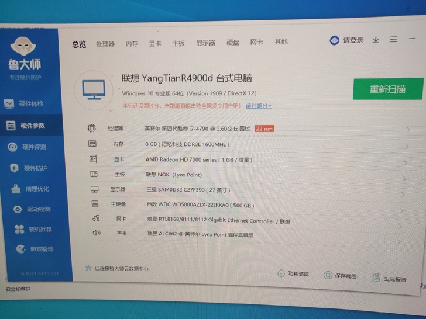Open the top 显示器 tab
Screen dimensions: 426x319
point(205,43)
